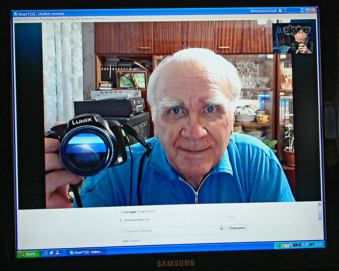Click the chat scrollbar thumb
The height and width of the screenshot is (271, 339).
[x=320, y=214]
